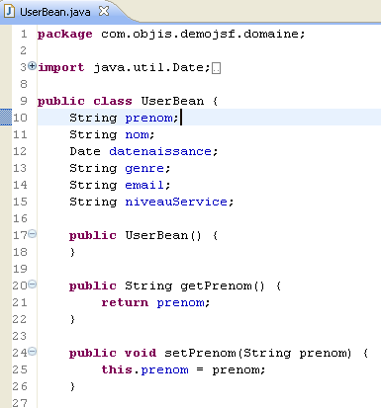Click the 'prenom' field on line 10

pyautogui.click(x=149, y=119)
